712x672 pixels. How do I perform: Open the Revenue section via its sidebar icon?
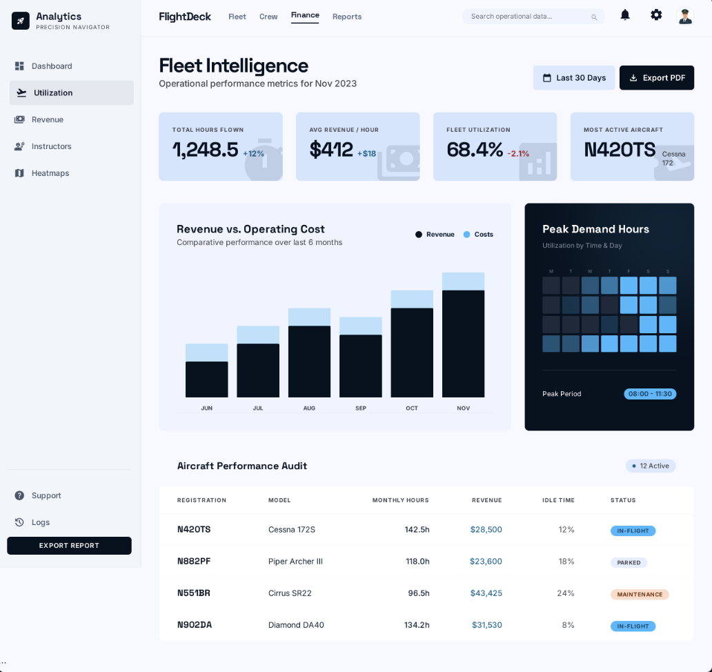(19, 119)
